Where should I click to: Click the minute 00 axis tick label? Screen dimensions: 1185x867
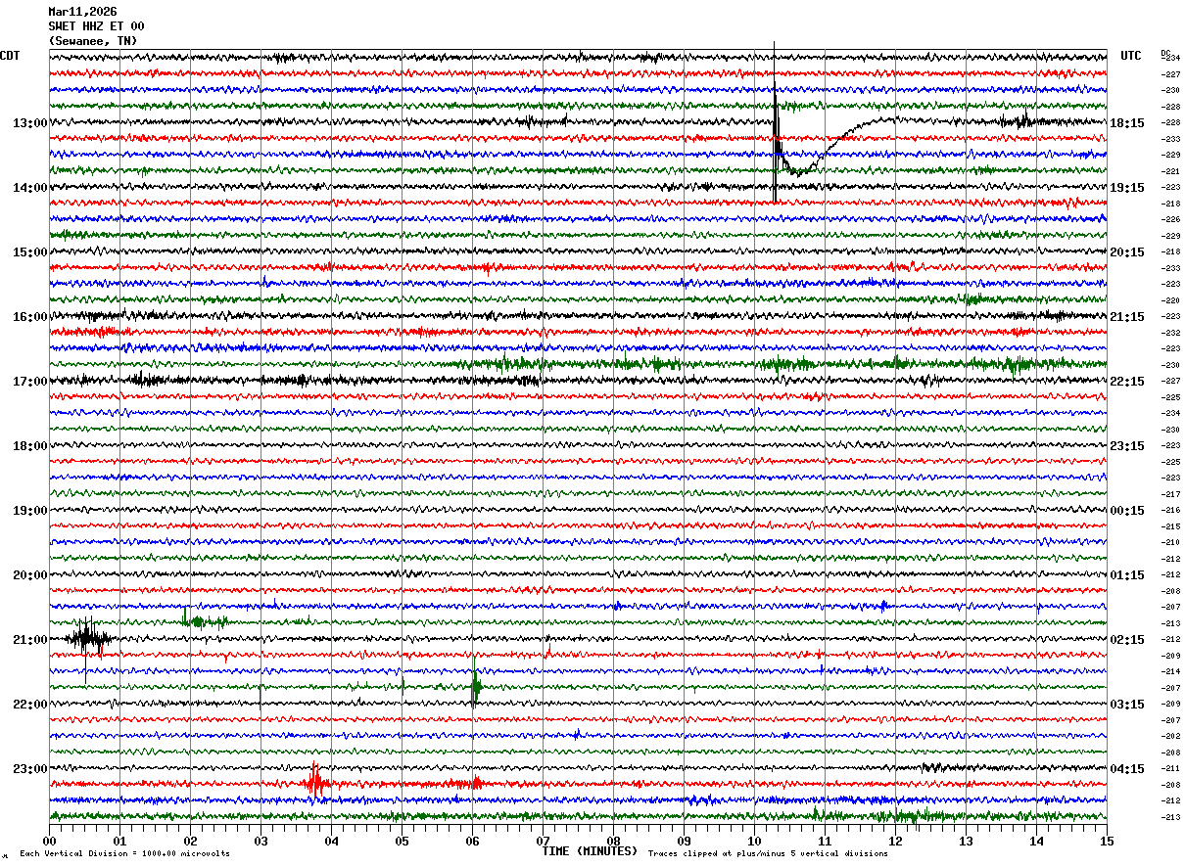click(49, 842)
